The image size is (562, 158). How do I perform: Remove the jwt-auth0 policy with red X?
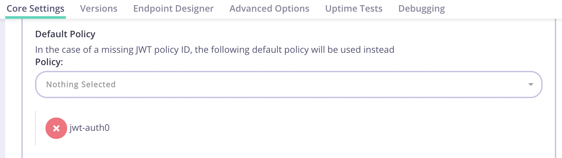click(56, 128)
